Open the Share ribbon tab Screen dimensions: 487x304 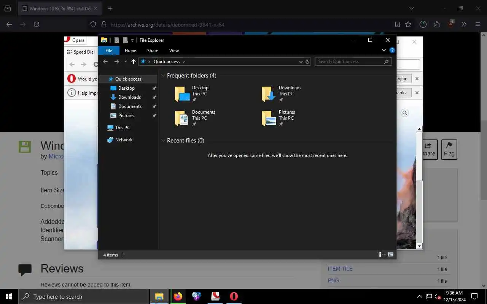tap(153, 51)
